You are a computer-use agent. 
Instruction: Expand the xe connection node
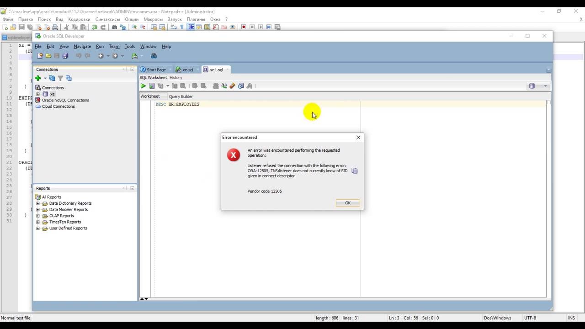pyautogui.click(x=38, y=94)
